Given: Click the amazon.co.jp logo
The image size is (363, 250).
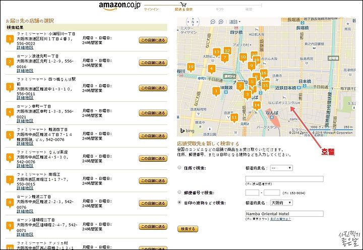Looking at the screenshot, I should 120,6.
